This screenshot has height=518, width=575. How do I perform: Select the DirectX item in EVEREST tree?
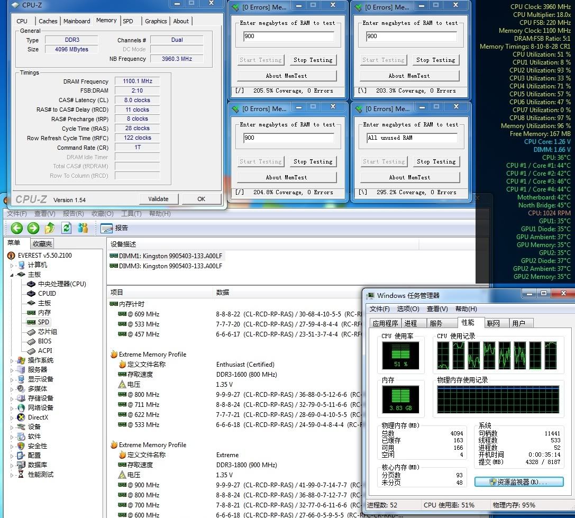38,417
